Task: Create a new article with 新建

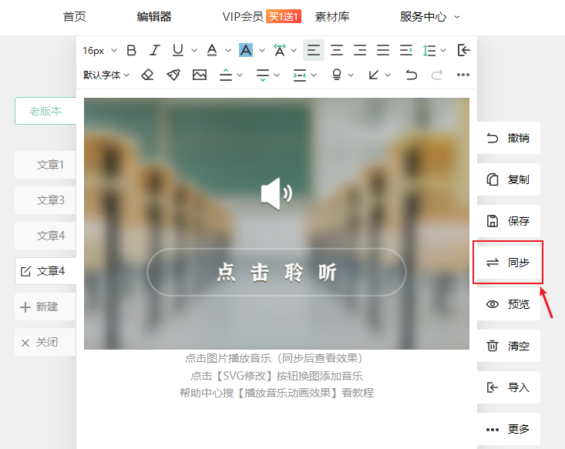Action: pos(45,307)
